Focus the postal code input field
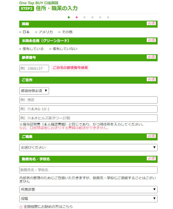This screenshot has height=209, width=173. click(34, 68)
